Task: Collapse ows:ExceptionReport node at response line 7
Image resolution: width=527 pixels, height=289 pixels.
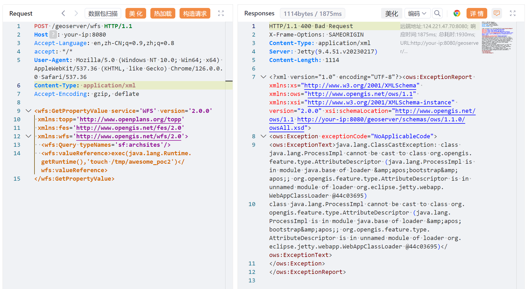Action: click(x=263, y=77)
